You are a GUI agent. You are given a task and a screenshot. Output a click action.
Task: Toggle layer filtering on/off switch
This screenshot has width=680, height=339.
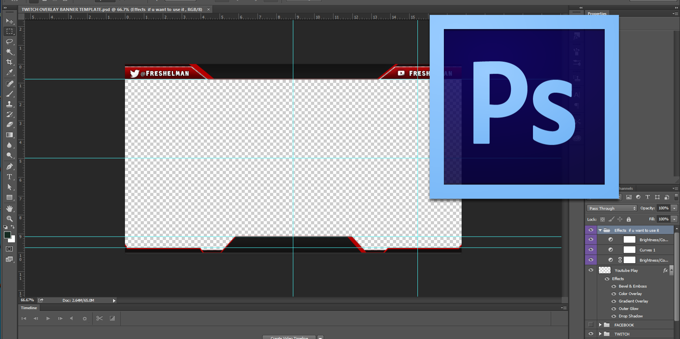click(x=676, y=197)
